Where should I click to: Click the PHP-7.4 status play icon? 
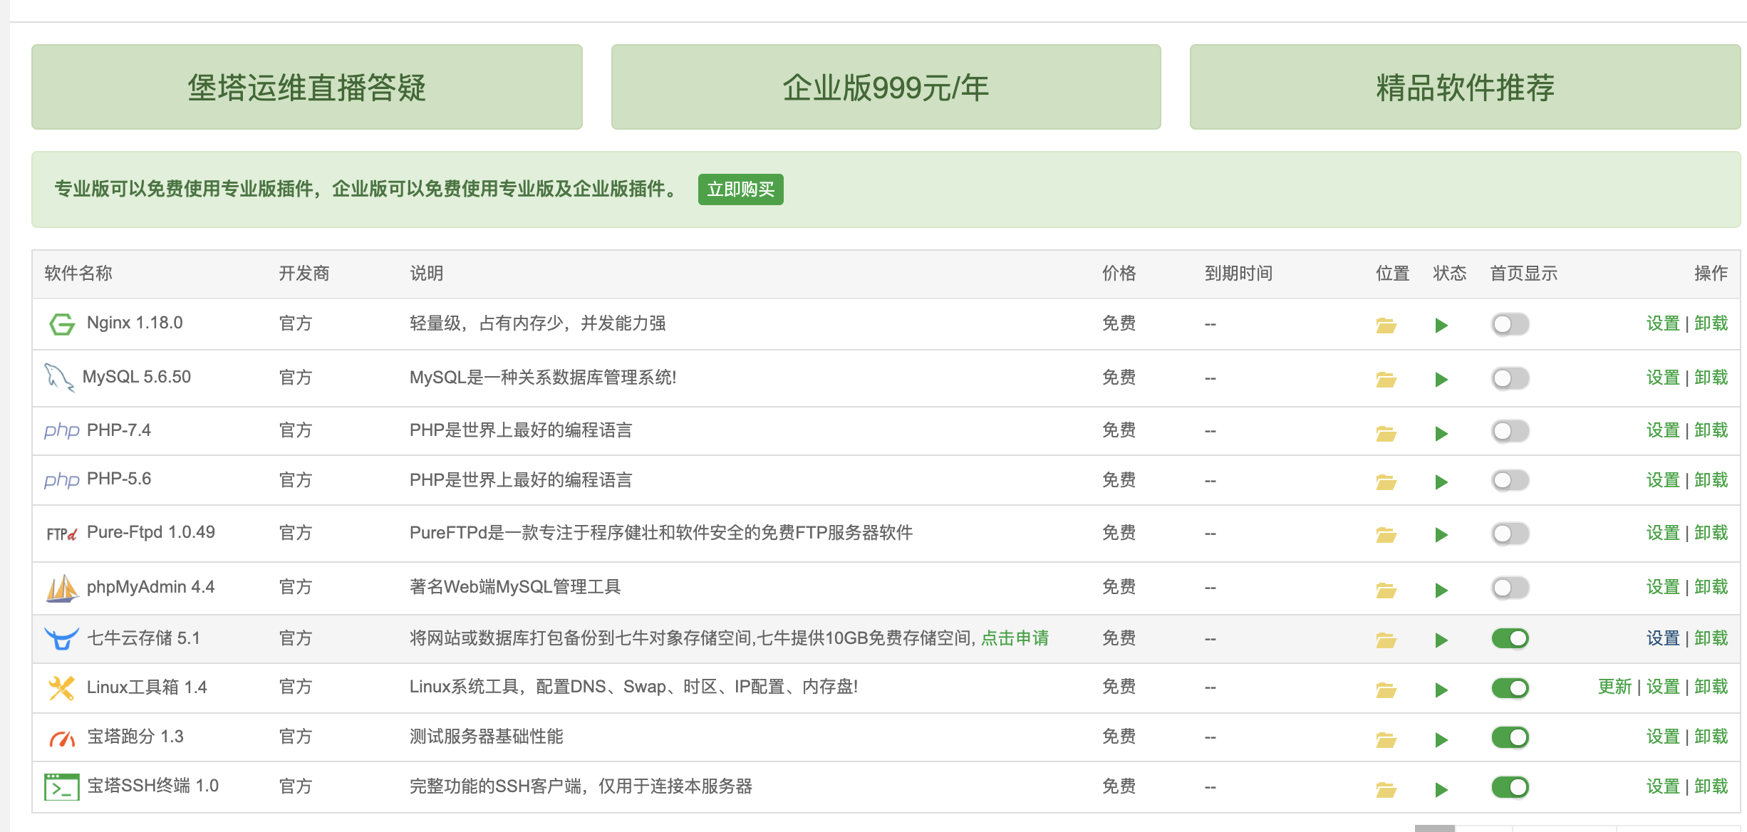pos(1441,433)
